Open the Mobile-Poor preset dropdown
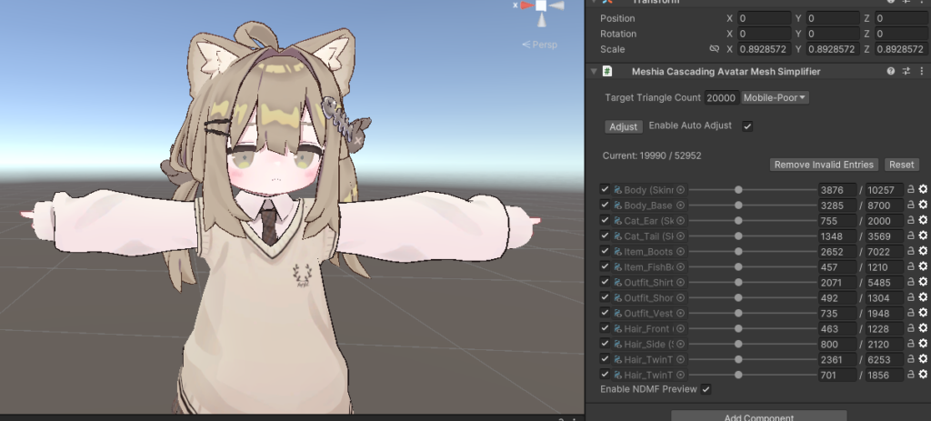931x421 pixels. pyautogui.click(x=776, y=97)
